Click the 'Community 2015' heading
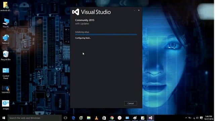The height and width of the screenshot is (121, 215). (85, 20)
